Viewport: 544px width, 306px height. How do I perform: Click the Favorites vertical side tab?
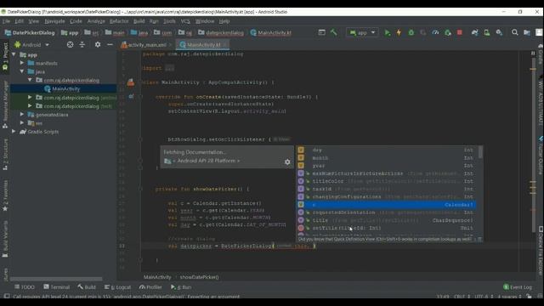(5, 196)
